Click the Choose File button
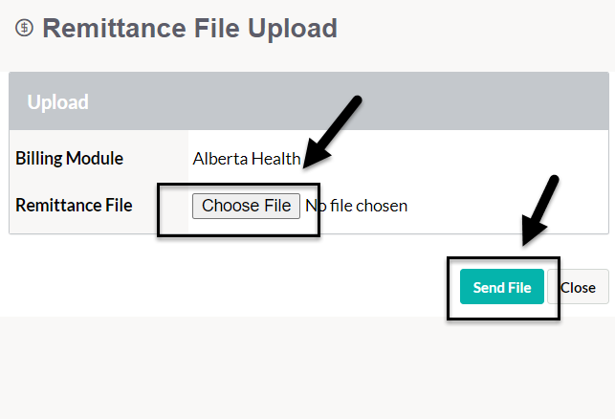This screenshot has width=615, height=419. pos(246,206)
